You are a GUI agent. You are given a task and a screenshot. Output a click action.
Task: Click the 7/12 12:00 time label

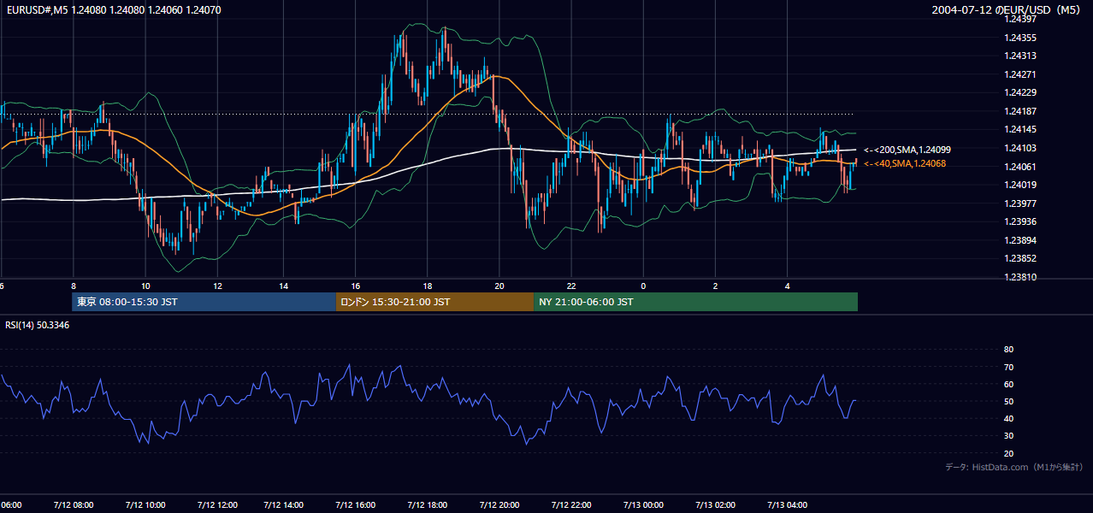(217, 505)
